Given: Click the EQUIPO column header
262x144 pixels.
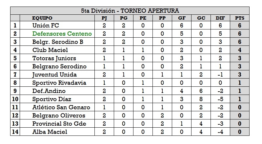Looking at the screenshot, I should coord(42,18).
